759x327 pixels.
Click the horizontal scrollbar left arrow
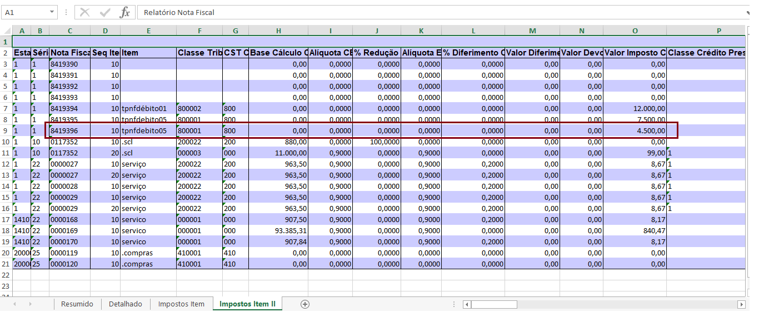(467, 304)
